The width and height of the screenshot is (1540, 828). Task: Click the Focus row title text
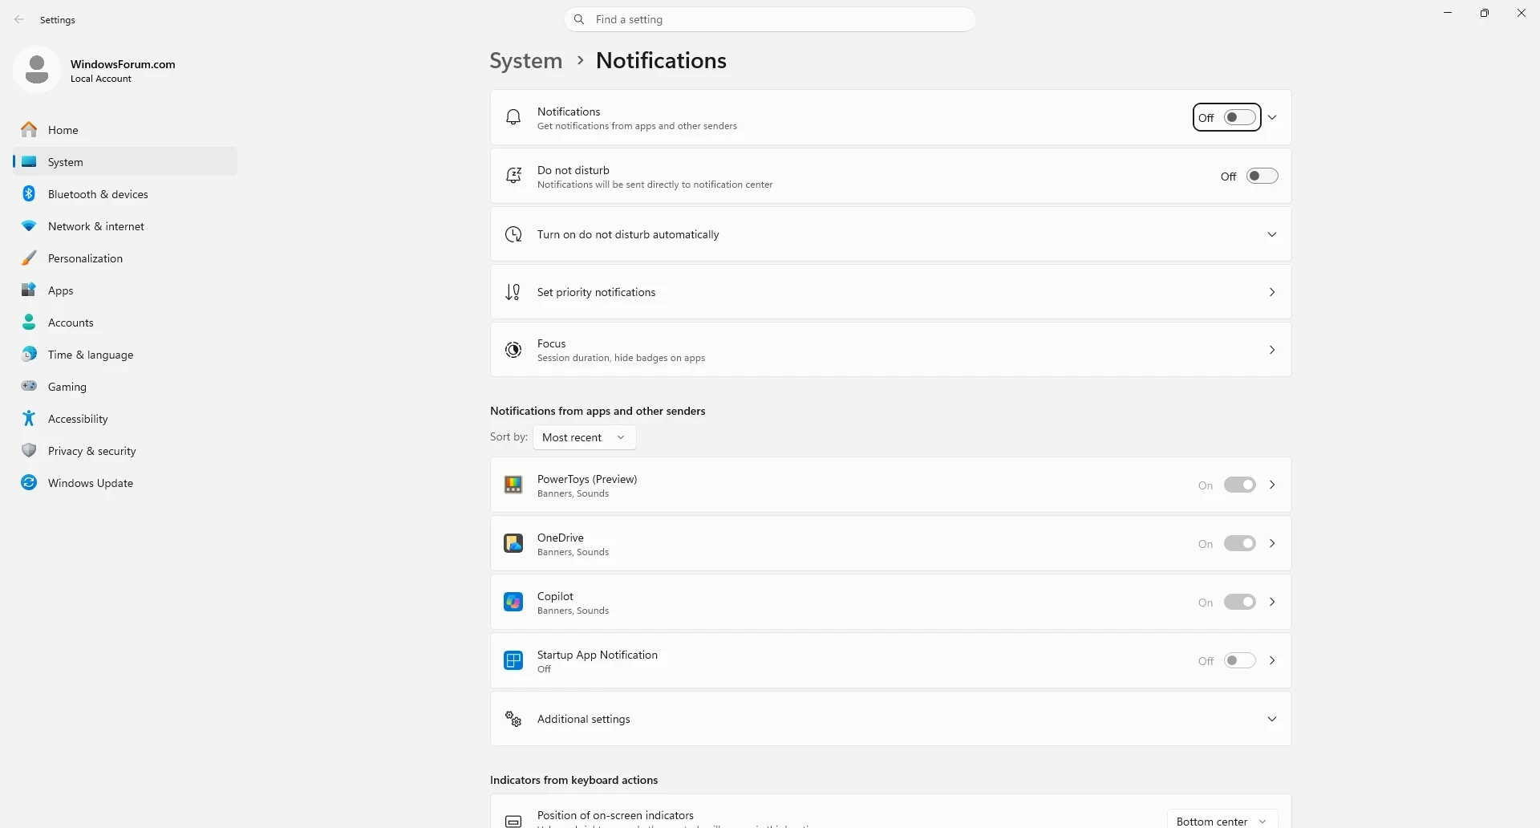552,343
